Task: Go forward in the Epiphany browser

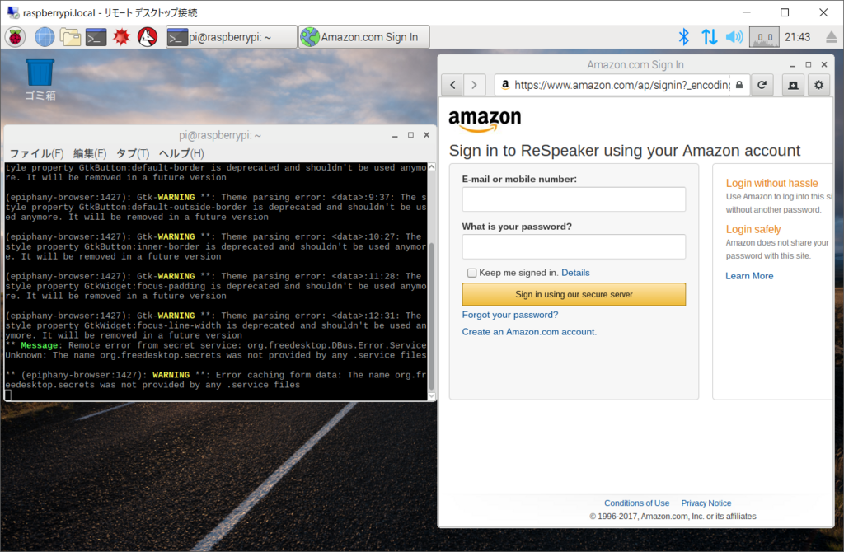Action: pyautogui.click(x=474, y=85)
